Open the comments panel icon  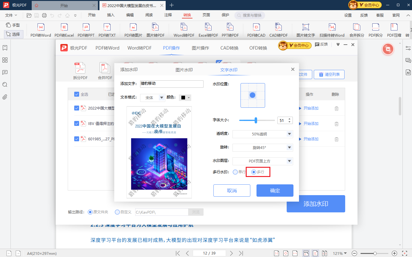(x=5, y=72)
